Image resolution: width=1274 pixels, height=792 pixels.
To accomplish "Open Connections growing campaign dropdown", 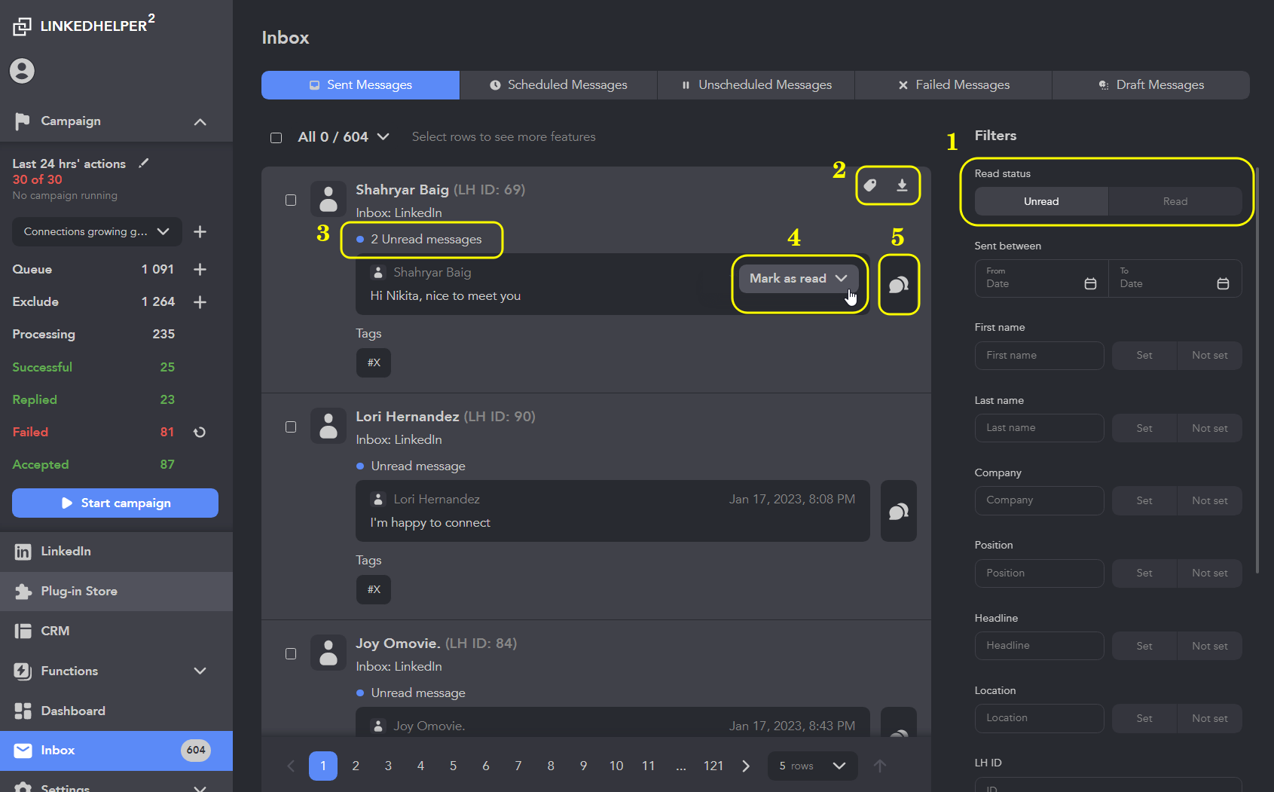I will coord(97,231).
